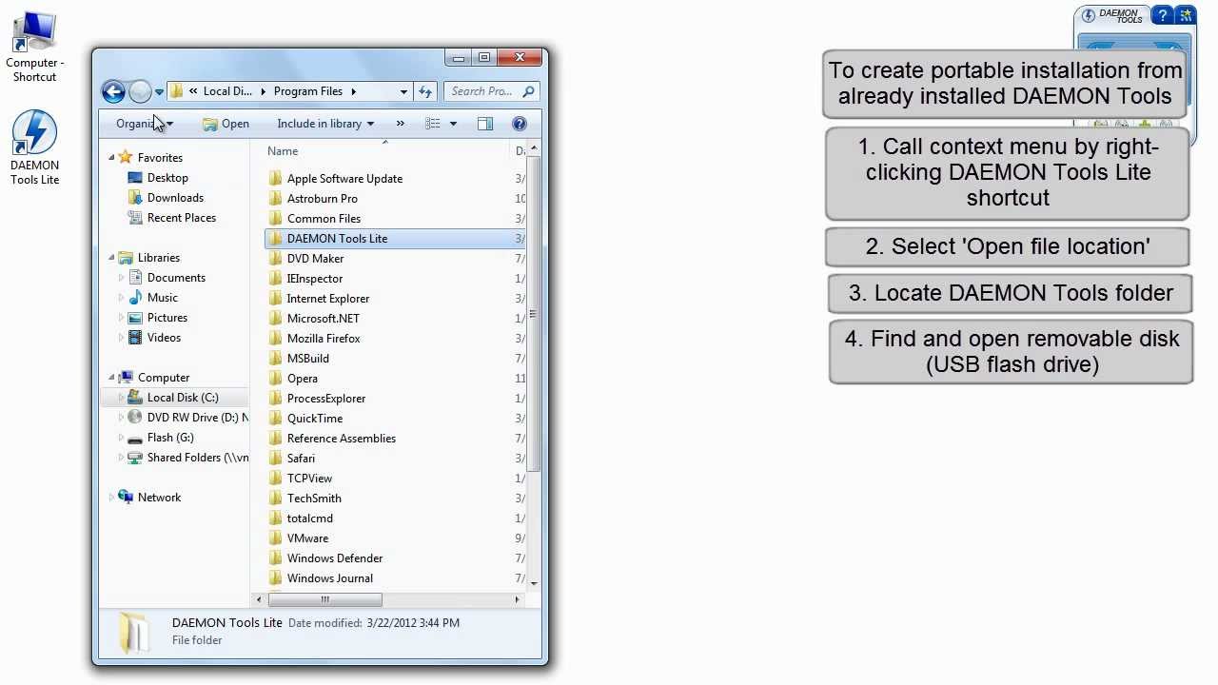The height and width of the screenshot is (685, 1218).
Task: Select the IEInspector folder
Action: pos(315,279)
